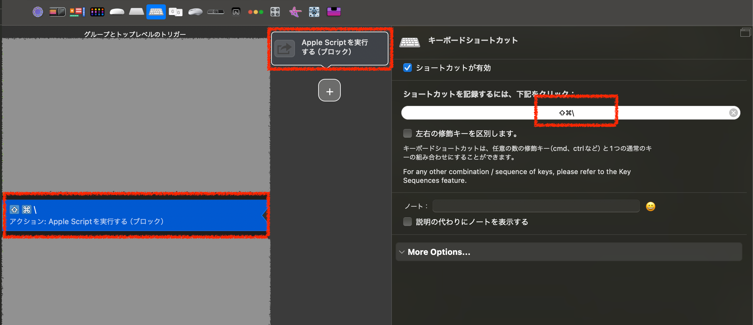Check 説明の代わりにノートを表示する option

click(x=407, y=222)
